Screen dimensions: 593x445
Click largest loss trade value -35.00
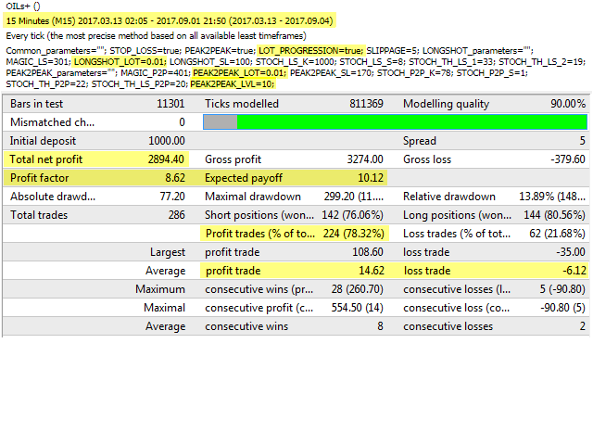coord(571,252)
